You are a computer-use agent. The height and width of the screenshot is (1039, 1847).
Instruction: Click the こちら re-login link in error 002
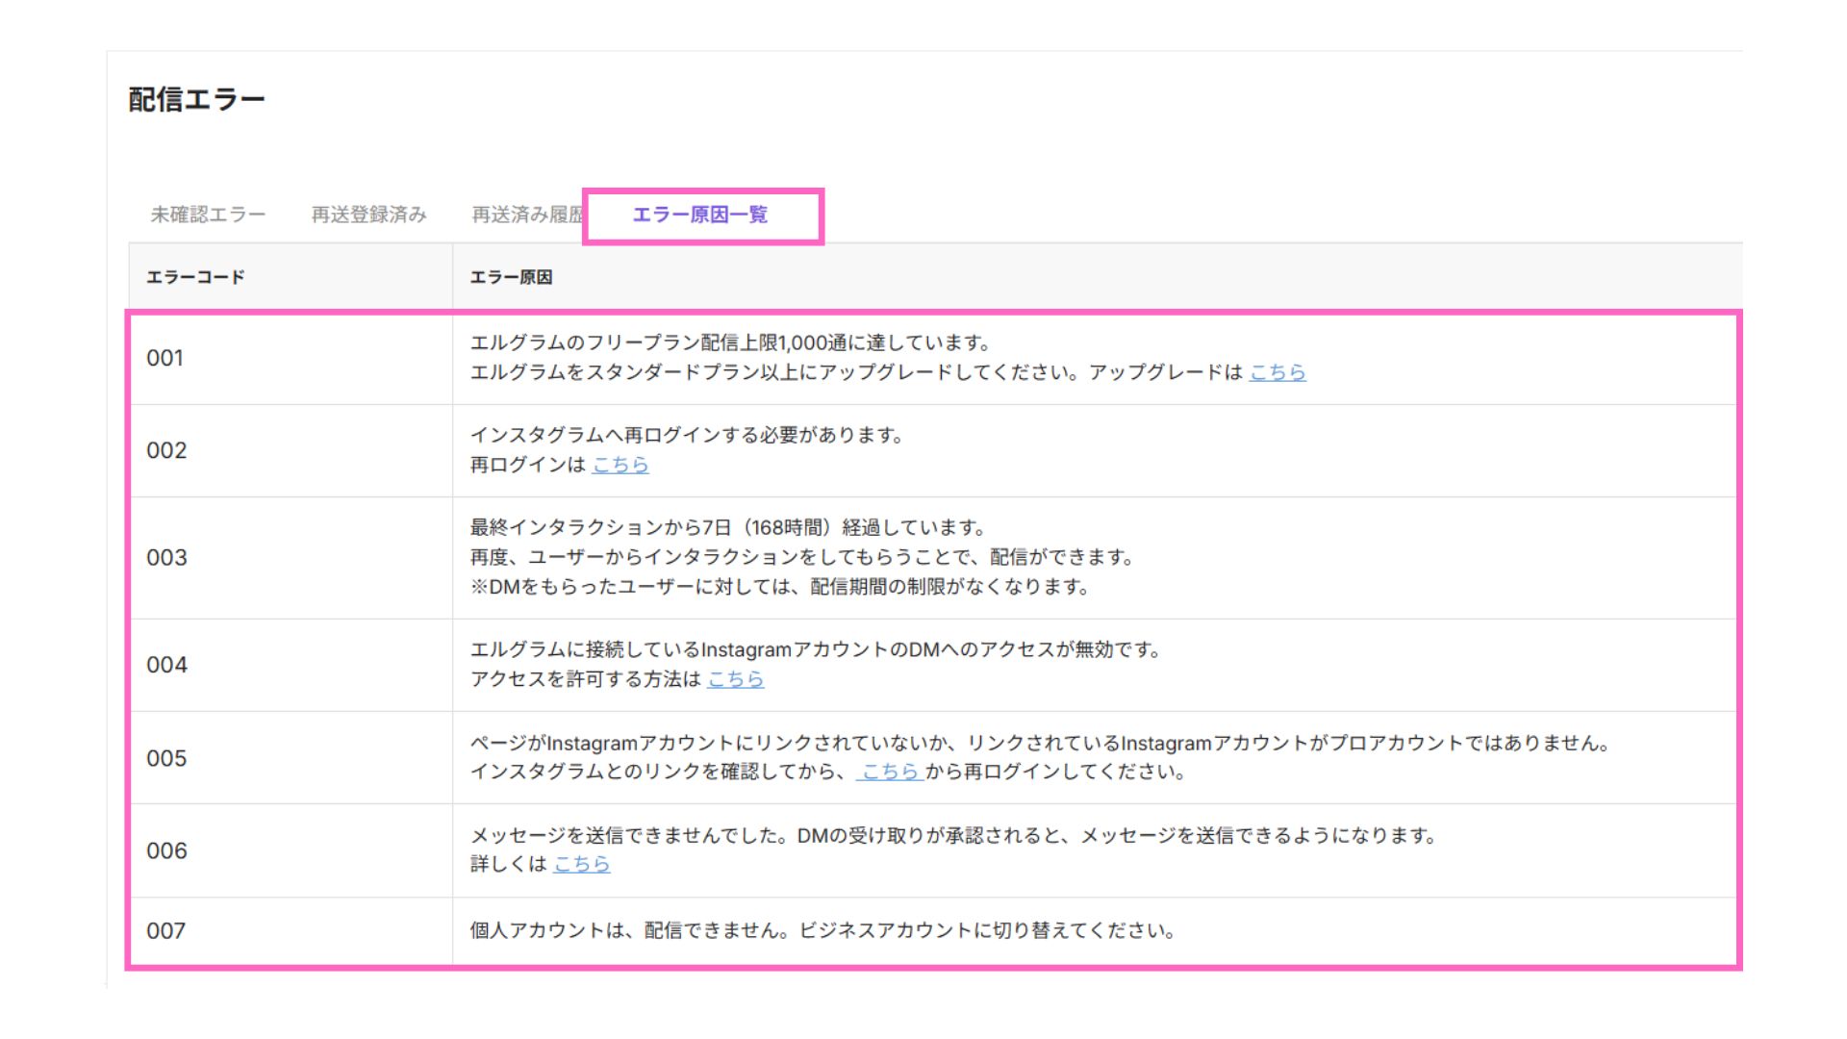620,465
